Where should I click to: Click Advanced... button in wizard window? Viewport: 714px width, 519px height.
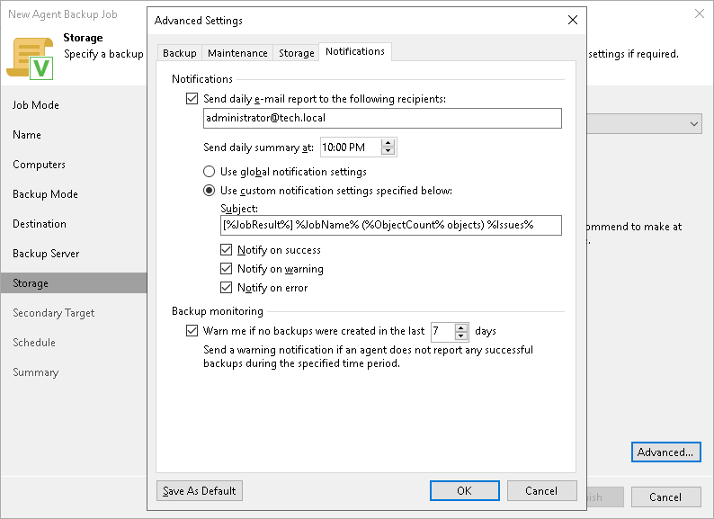(x=665, y=452)
